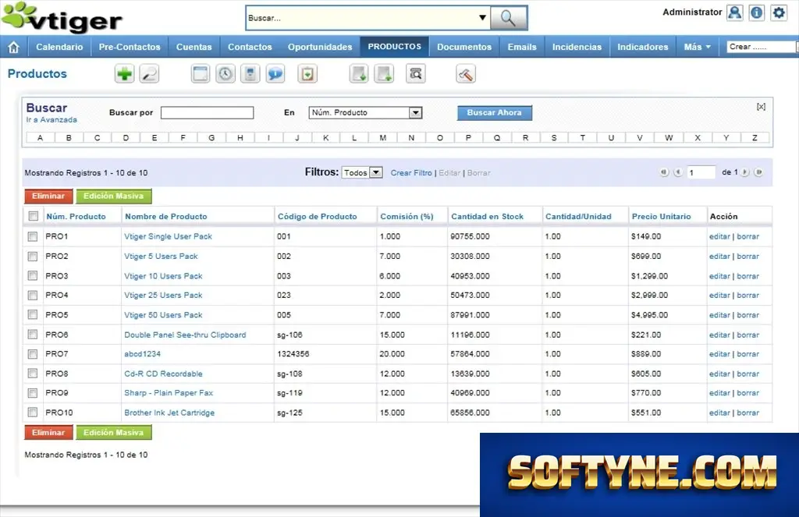Click the top Eliminar button
The image size is (799, 517).
tap(48, 196)
